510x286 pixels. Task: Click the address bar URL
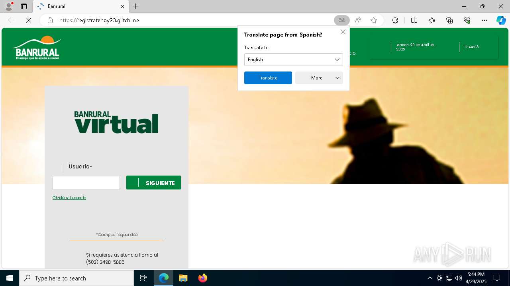pos(99,20)
